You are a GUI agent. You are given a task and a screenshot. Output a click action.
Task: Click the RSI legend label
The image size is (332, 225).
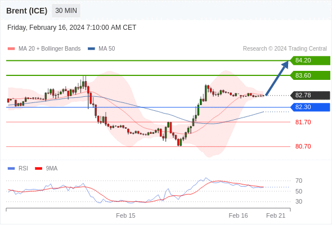(x=23, y=169)
